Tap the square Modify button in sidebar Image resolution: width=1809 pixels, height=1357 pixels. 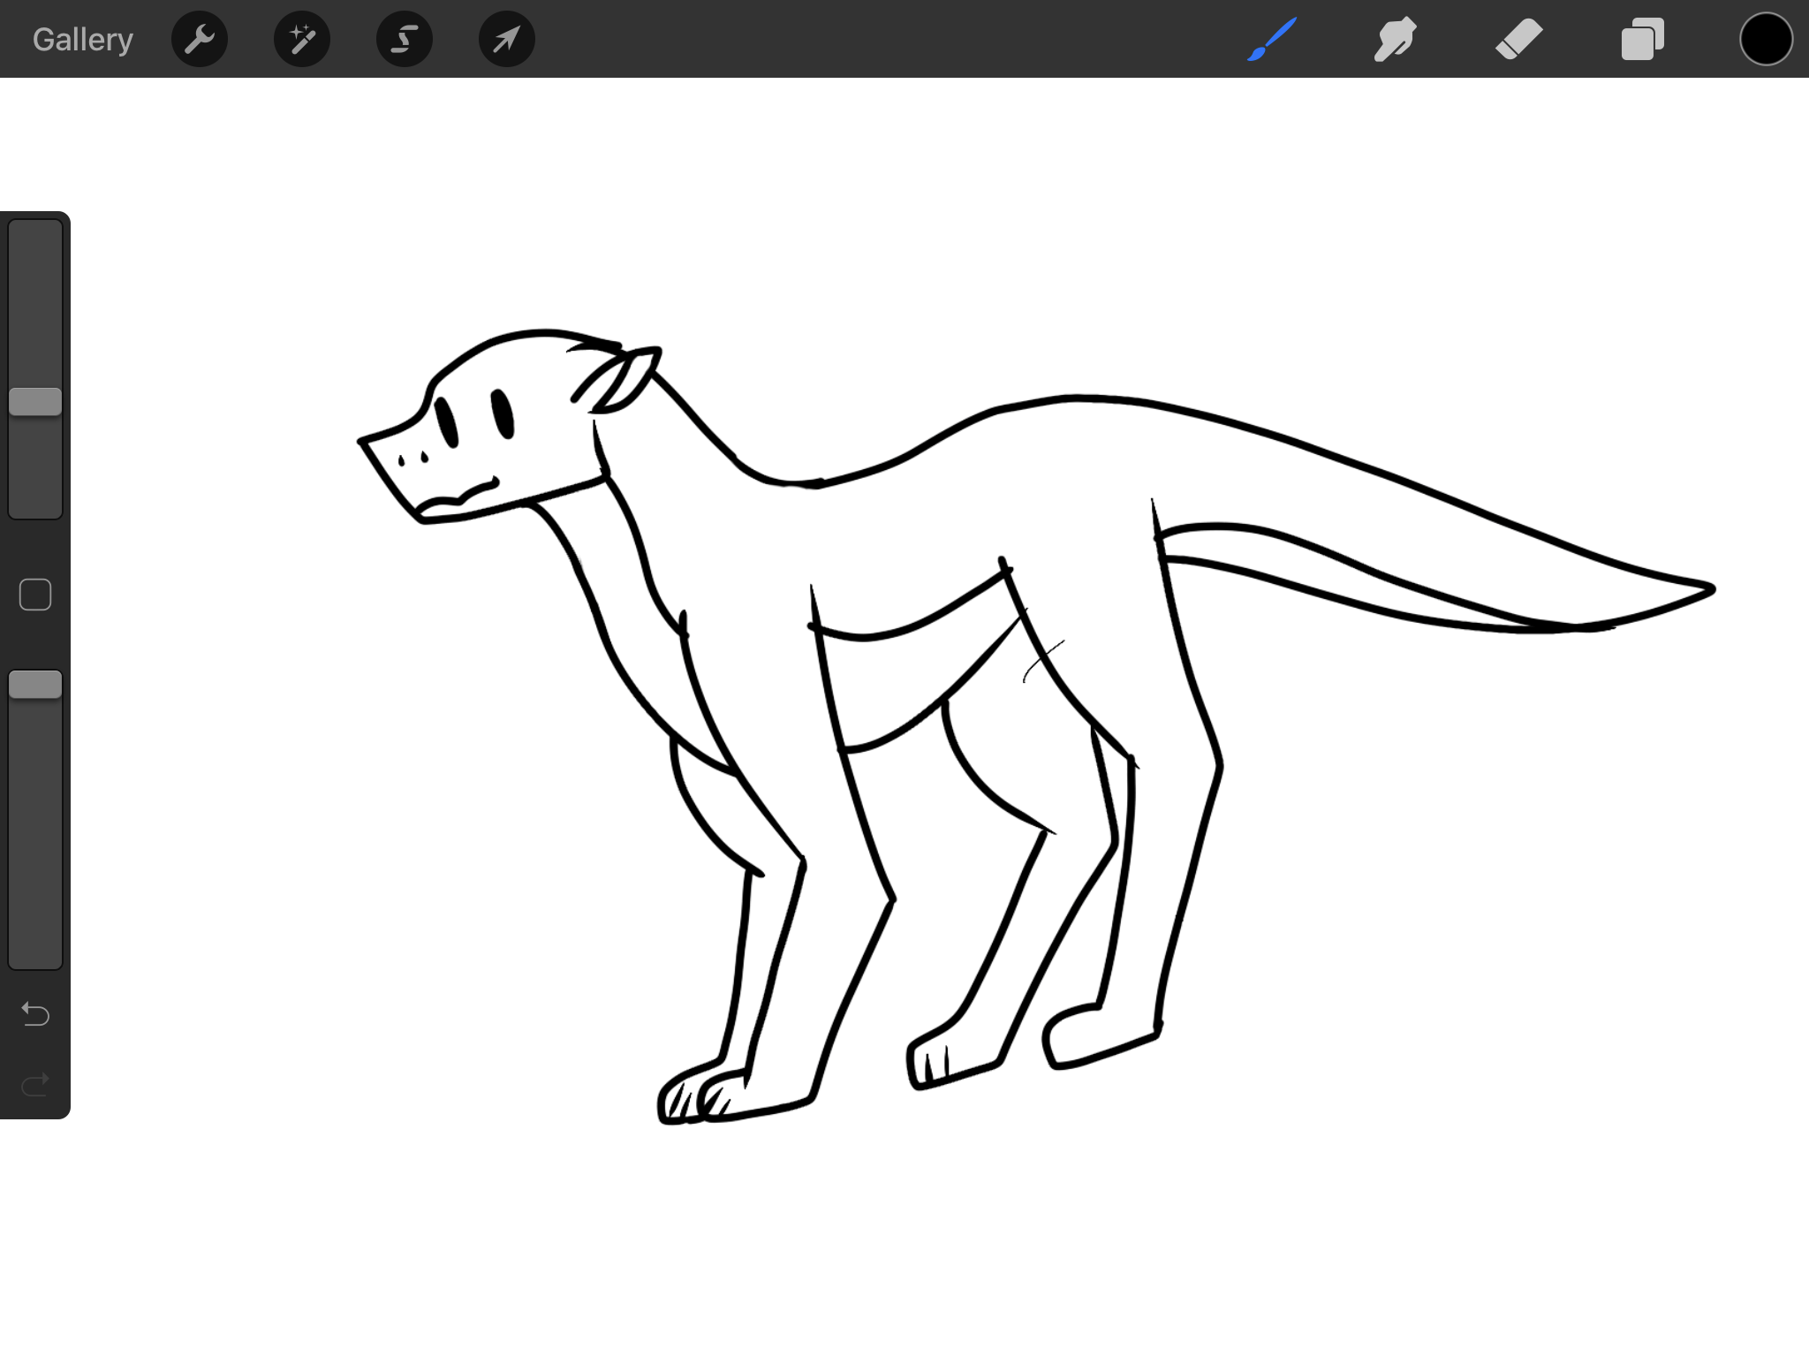coord(35,595)
